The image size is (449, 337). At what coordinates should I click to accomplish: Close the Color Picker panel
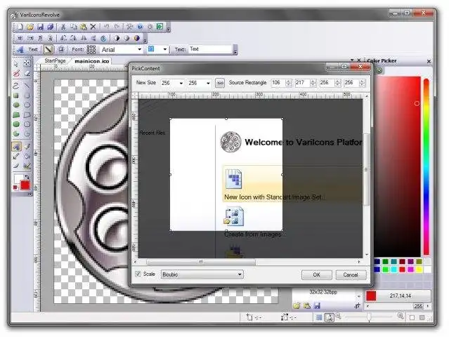tap(429, 61)
